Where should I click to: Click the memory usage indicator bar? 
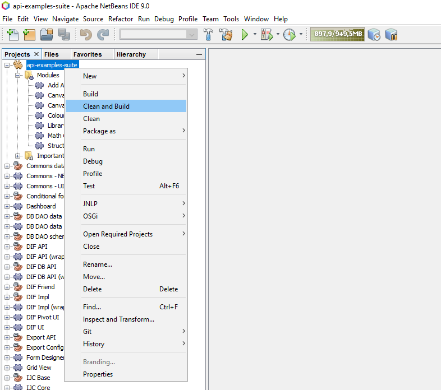[x=337, y=35]
